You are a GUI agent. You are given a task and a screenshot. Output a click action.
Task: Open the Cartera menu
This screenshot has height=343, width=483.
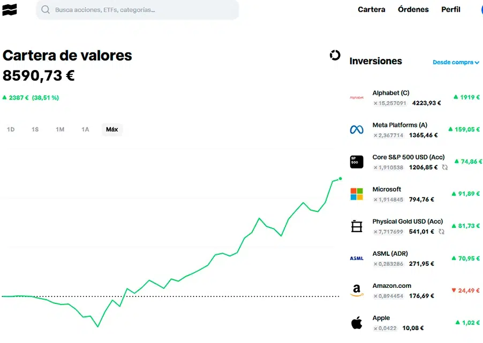tap(371, 9)
